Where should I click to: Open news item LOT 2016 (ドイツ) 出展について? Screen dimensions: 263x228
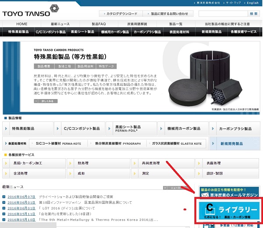click(x=67, y=208)
